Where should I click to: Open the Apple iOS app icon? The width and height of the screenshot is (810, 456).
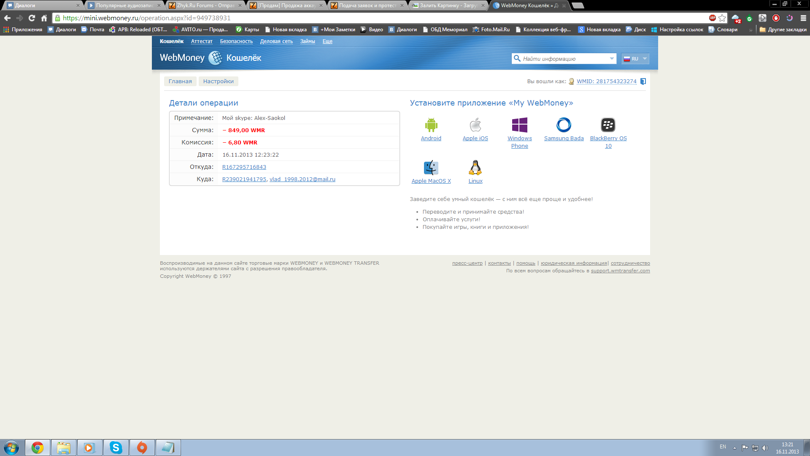(475, 125)
